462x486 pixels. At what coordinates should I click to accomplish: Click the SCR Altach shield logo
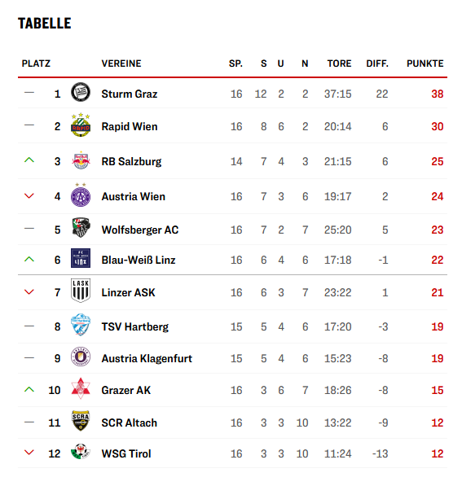tap(81, 421)
